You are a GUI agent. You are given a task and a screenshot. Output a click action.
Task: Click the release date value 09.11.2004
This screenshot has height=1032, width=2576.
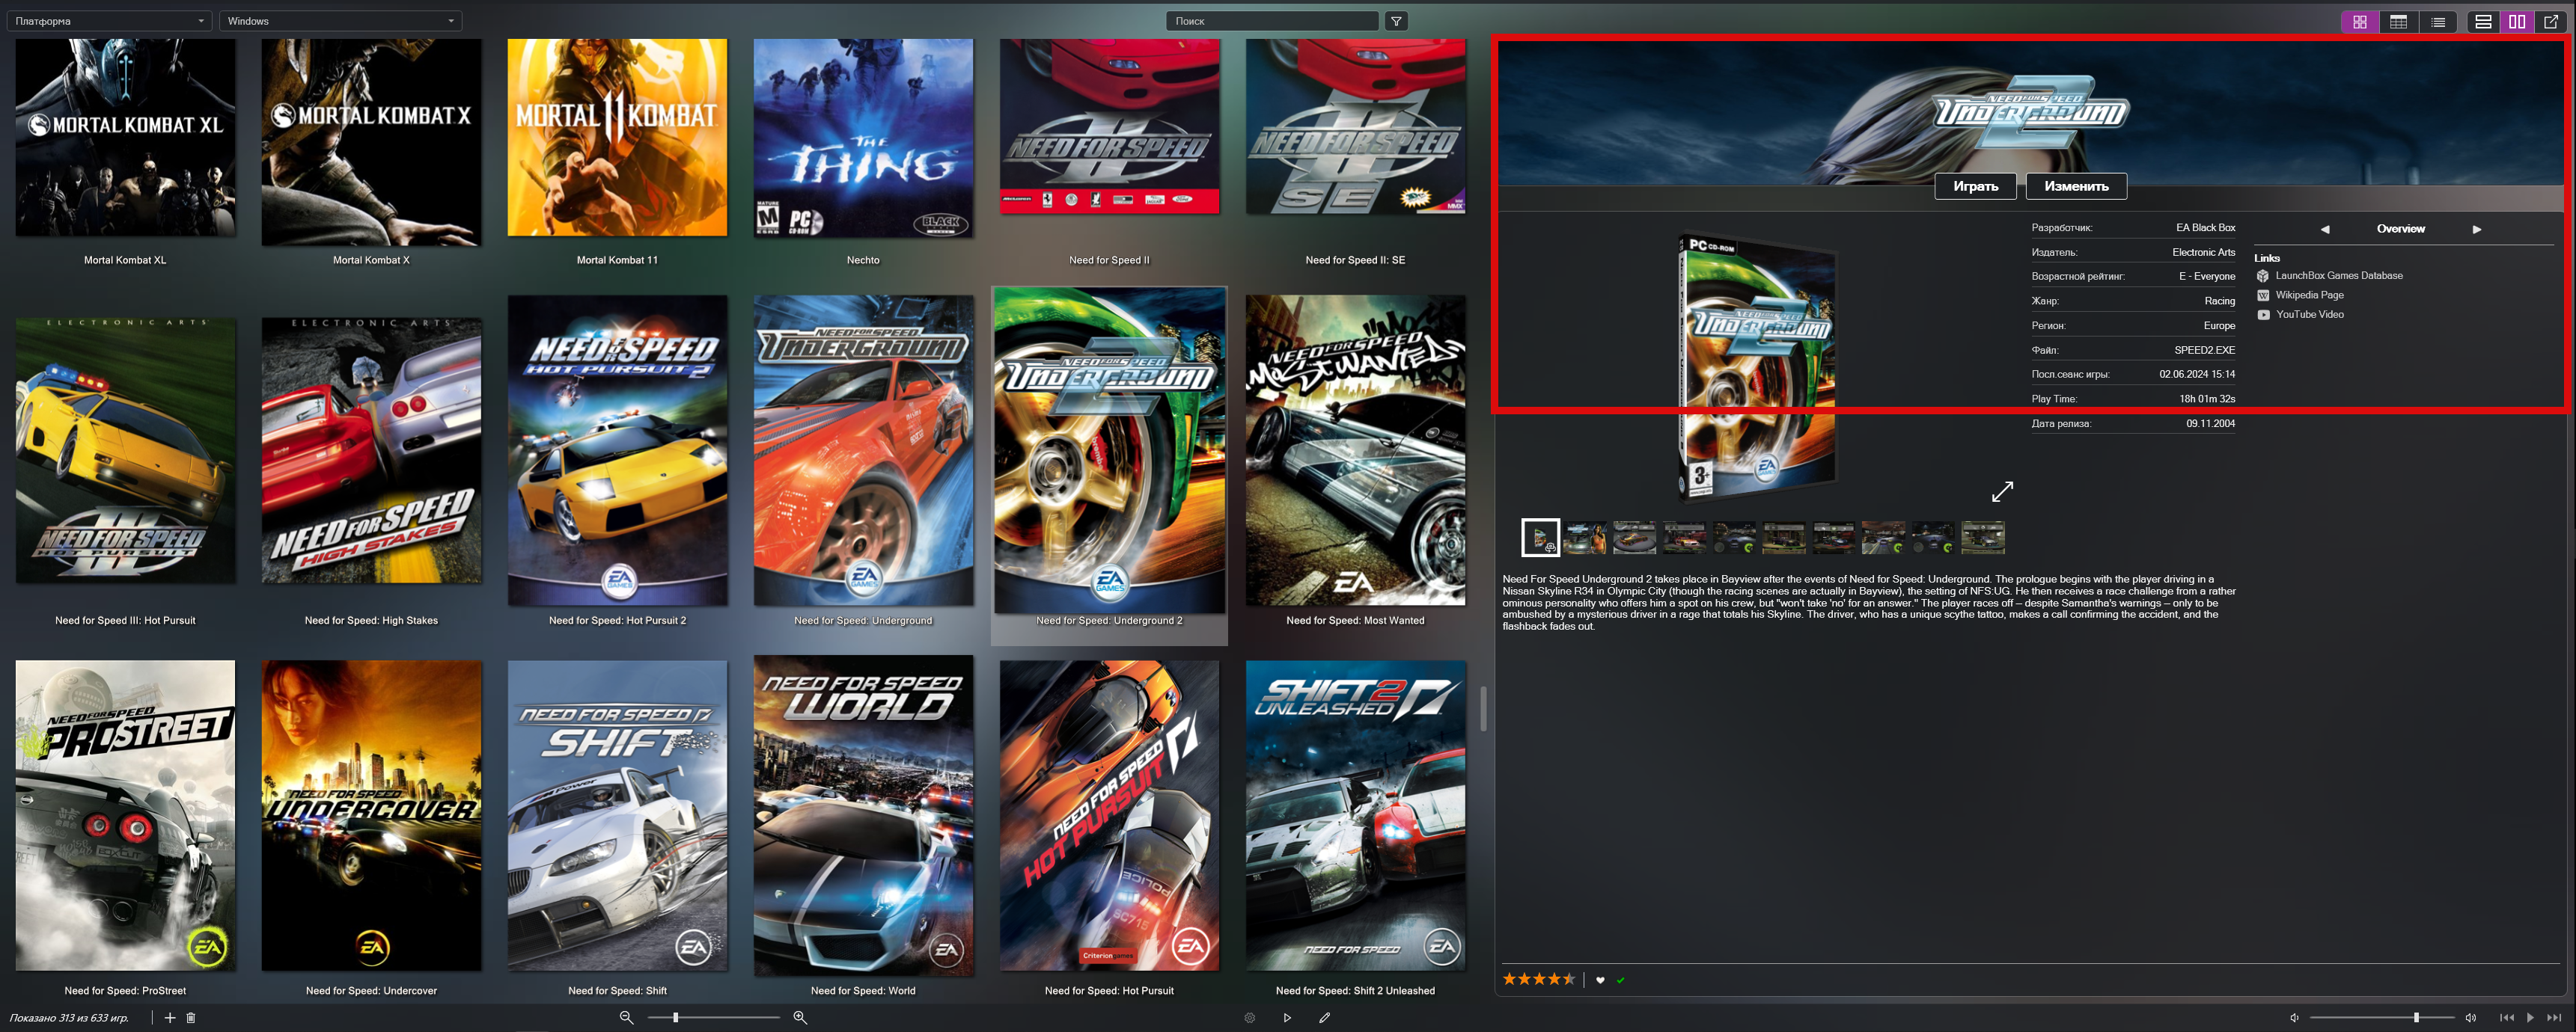(2210, 423)
